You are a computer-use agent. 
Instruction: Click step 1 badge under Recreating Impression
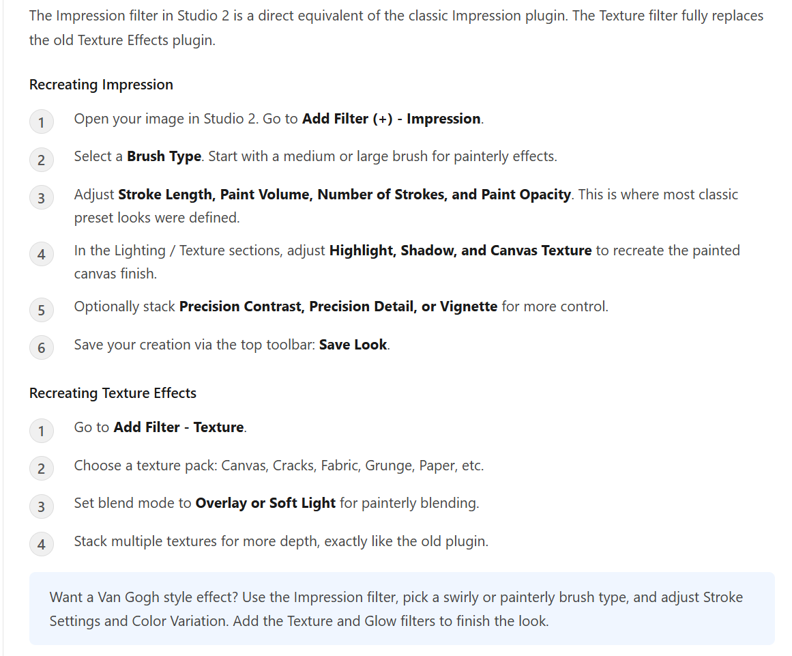[x=42, y=122]
